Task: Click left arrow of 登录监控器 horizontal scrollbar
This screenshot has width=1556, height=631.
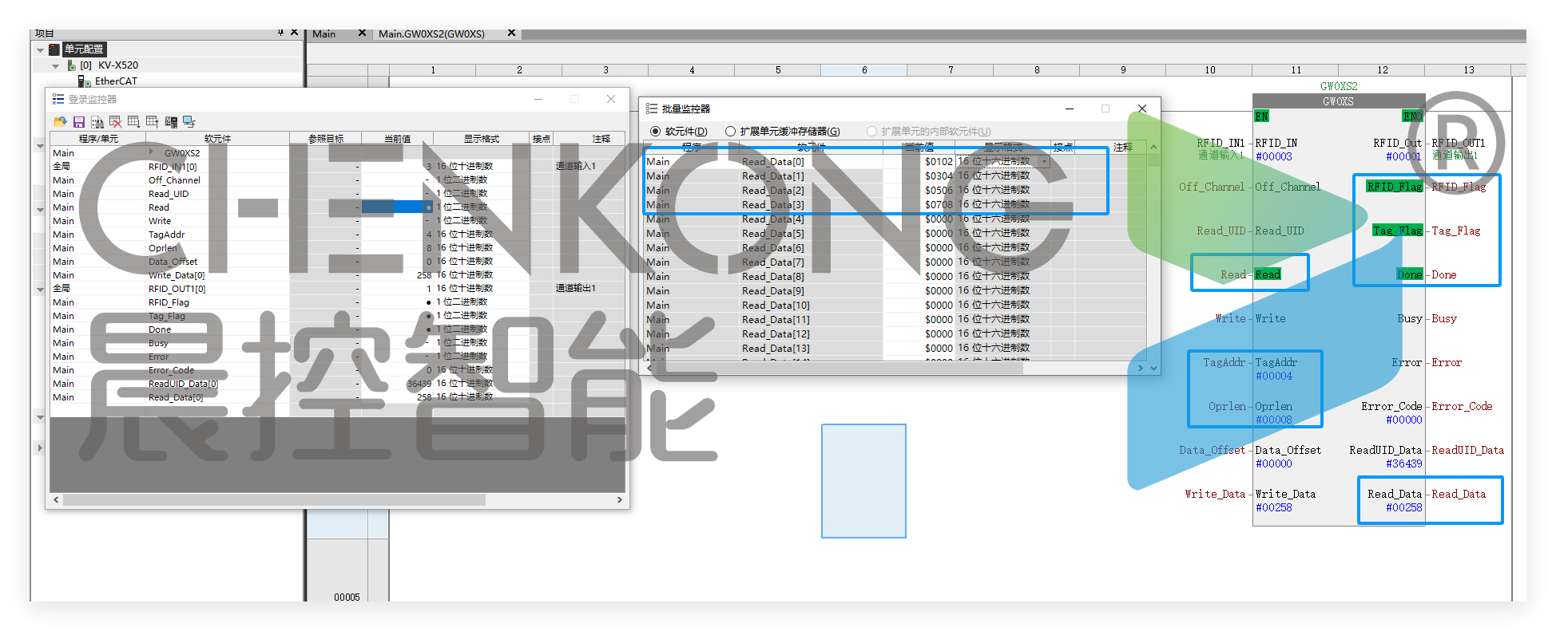Action: coord(56,500)
